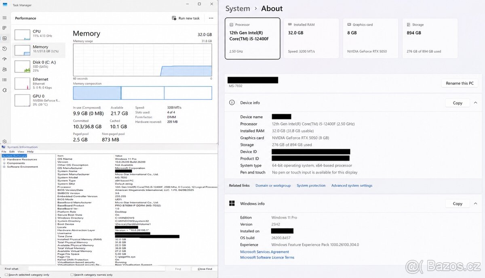This screenshot has width=485, height=278.
Task: Select Installed Physical Memory (RAM) row
Action: (x=137, y=239)
